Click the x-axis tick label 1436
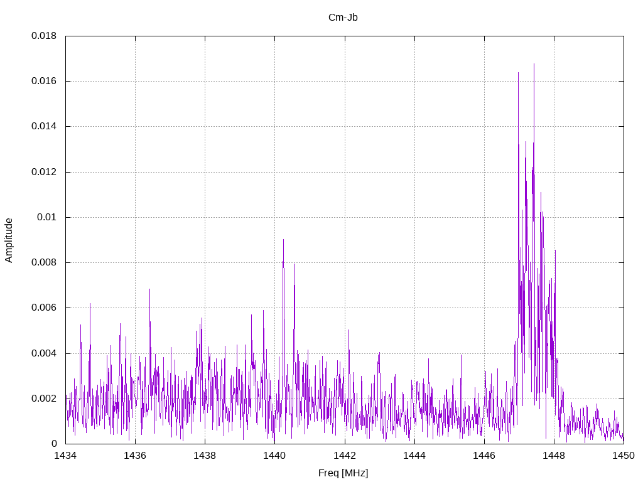This screenshot has height=482, width=643. [136, 456]
